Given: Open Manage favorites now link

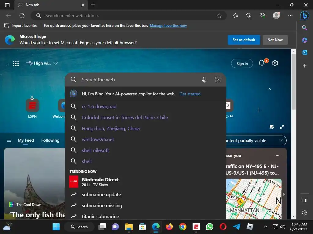Looking at the screenshot, I should 168,26.
